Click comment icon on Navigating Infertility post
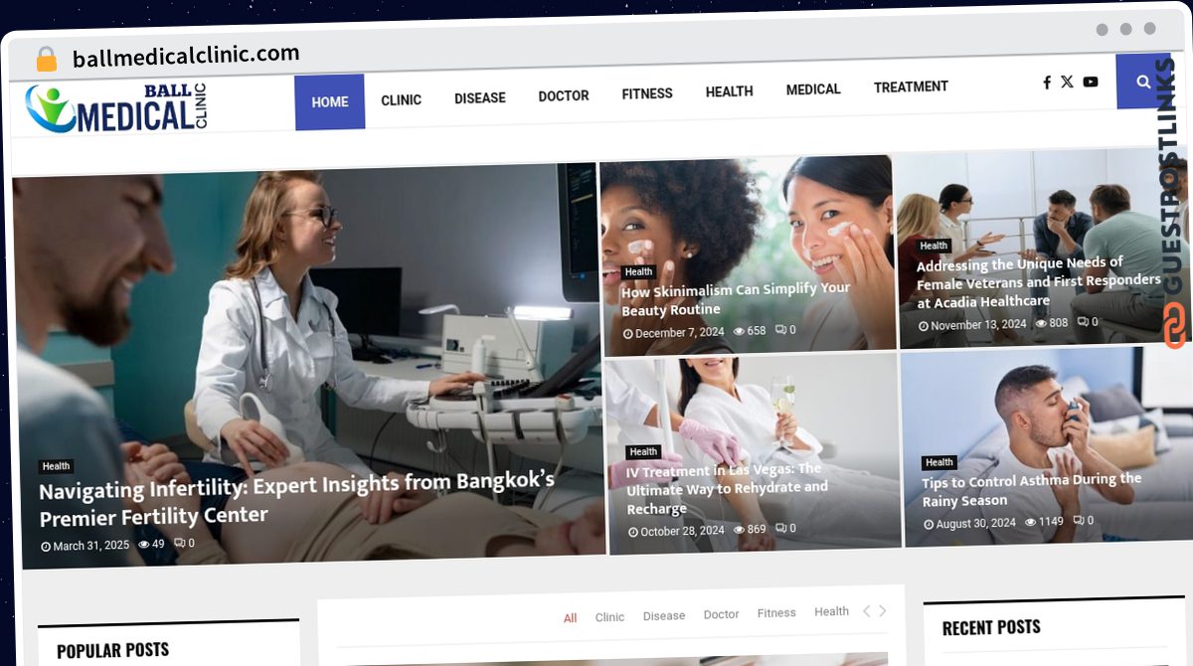 pyautogui.click(x=179, y=543)
